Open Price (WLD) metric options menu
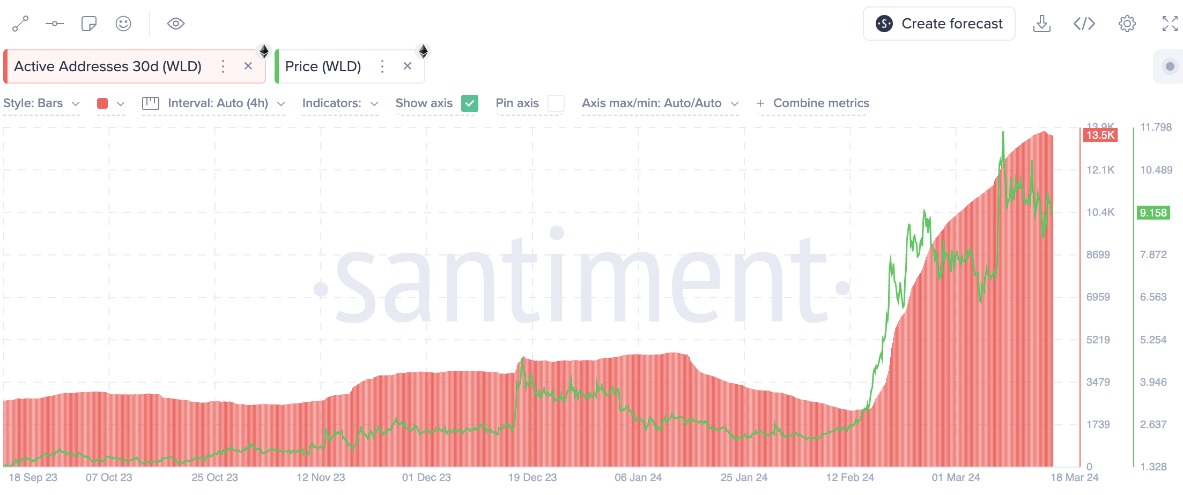 click(382, 66)
